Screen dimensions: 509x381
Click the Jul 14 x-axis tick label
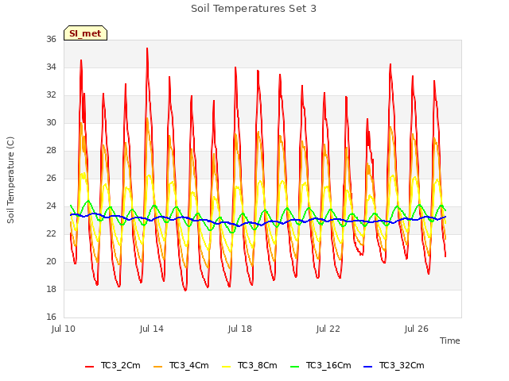coord(152,329)
